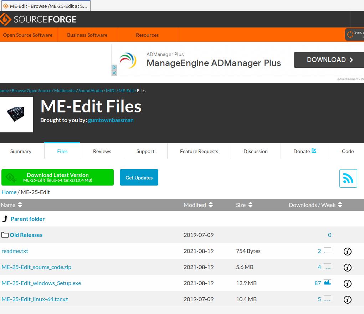Click MIDI breadcrumb link
Screen dimensions: 364x314
(111, 91)
